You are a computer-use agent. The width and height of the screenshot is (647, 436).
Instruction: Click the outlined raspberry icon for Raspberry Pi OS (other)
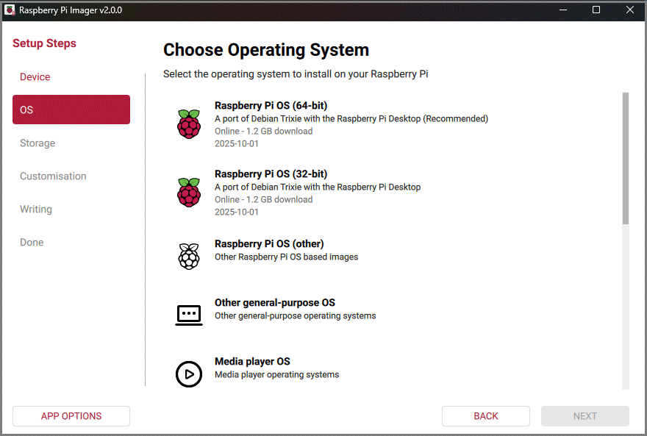click(189, 256)
